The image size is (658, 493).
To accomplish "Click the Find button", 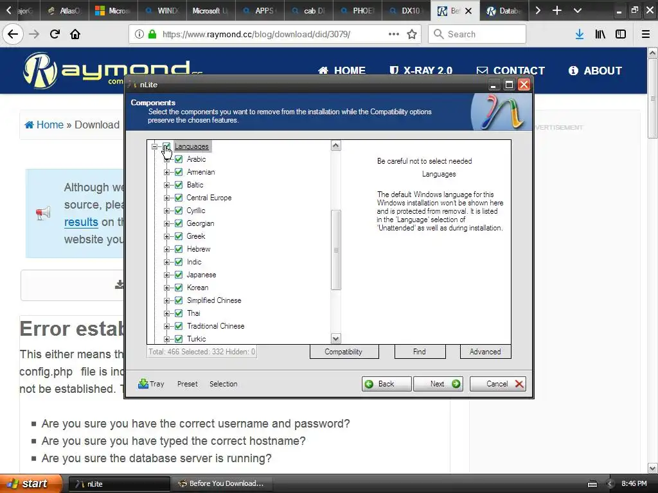I will (420, 352).
